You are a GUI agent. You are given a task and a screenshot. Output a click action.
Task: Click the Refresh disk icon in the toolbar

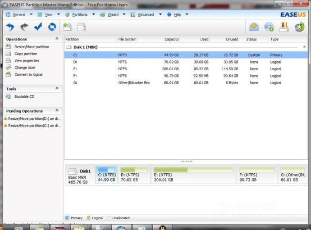pos(52,27)
